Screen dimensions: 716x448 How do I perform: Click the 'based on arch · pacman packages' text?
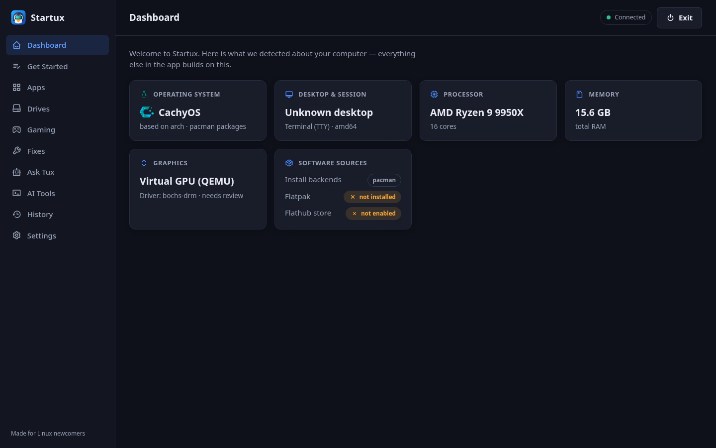click(193, 126)
